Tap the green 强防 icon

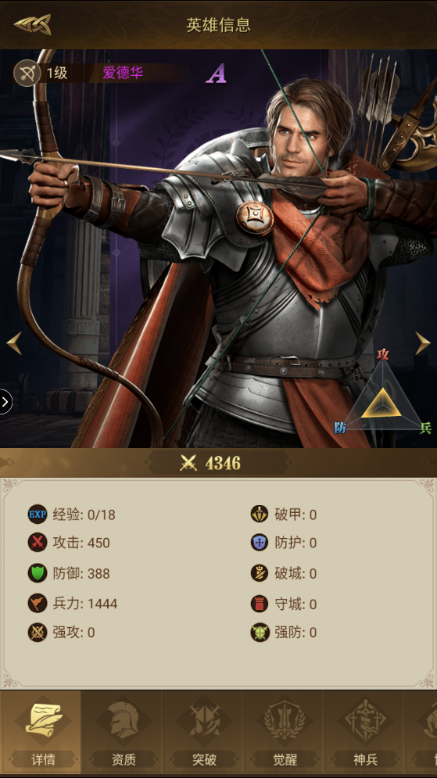click(x=260, y=632)
